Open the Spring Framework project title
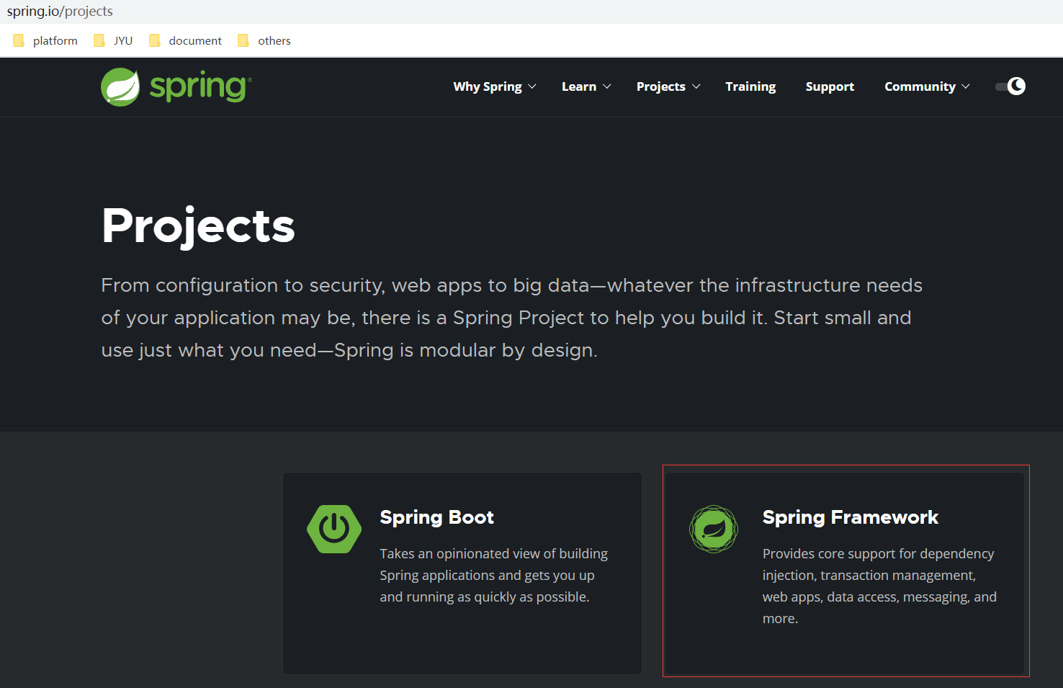The width and height of the screenshot is (1063, 688). (850, 517)
